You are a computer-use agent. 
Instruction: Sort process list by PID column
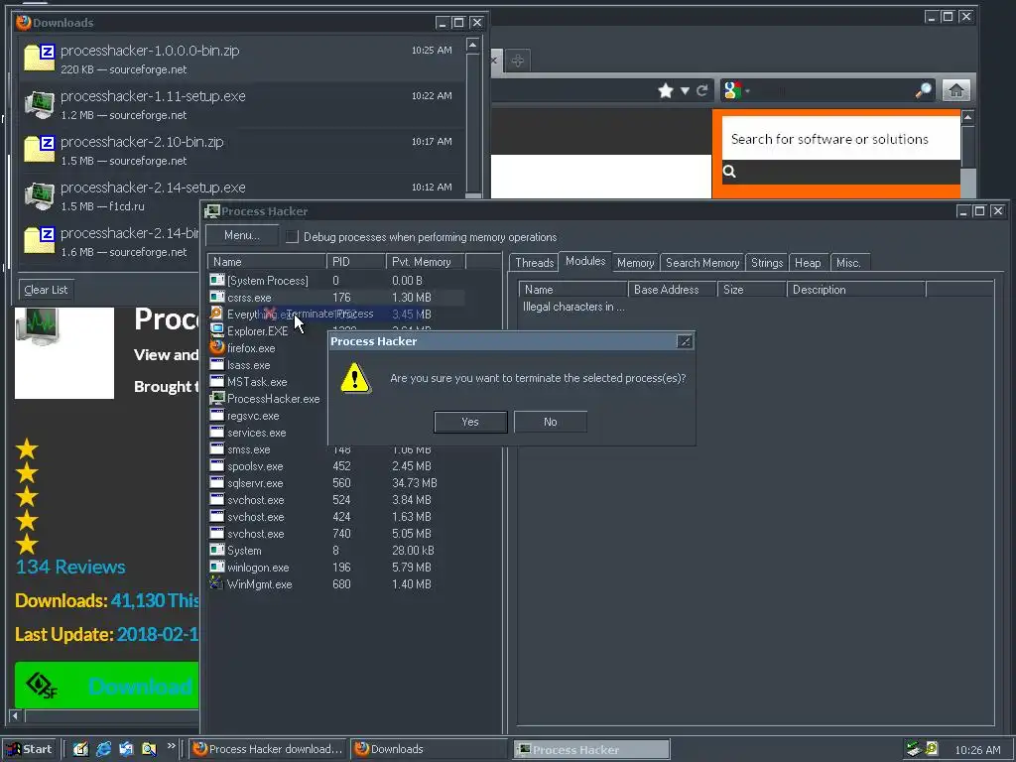(x=356, y=262)
